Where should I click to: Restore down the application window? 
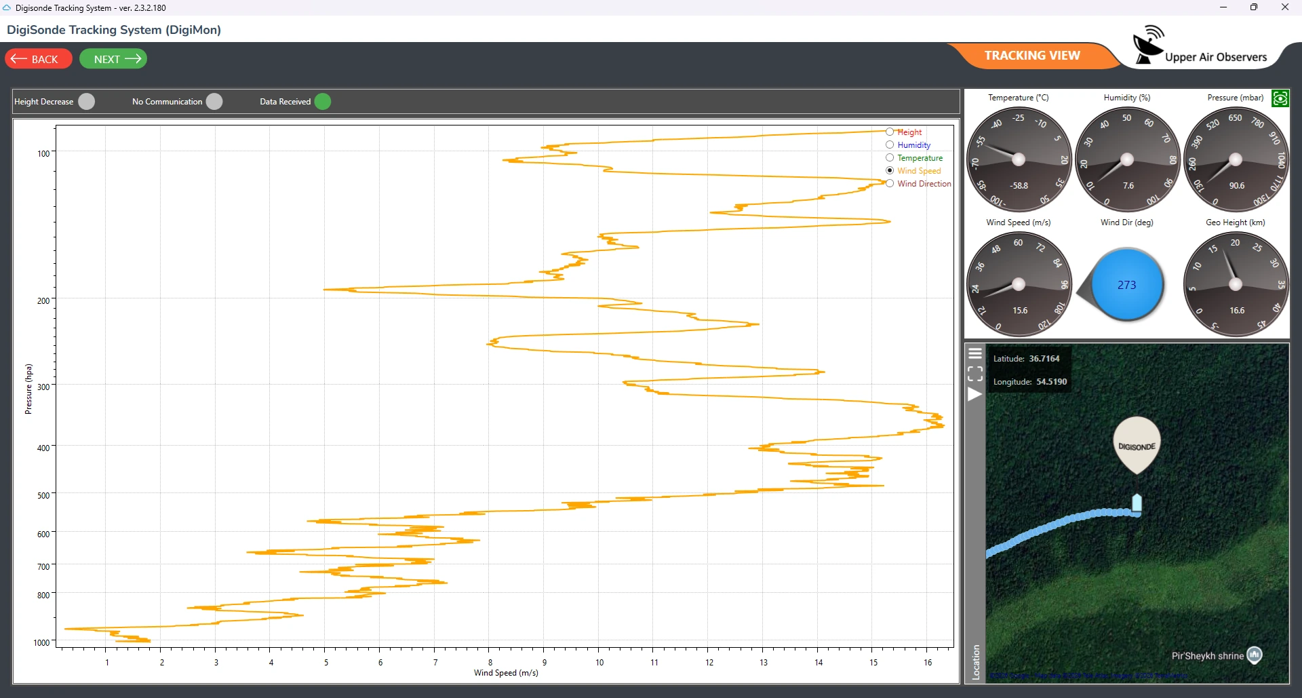pos(1254,7)
